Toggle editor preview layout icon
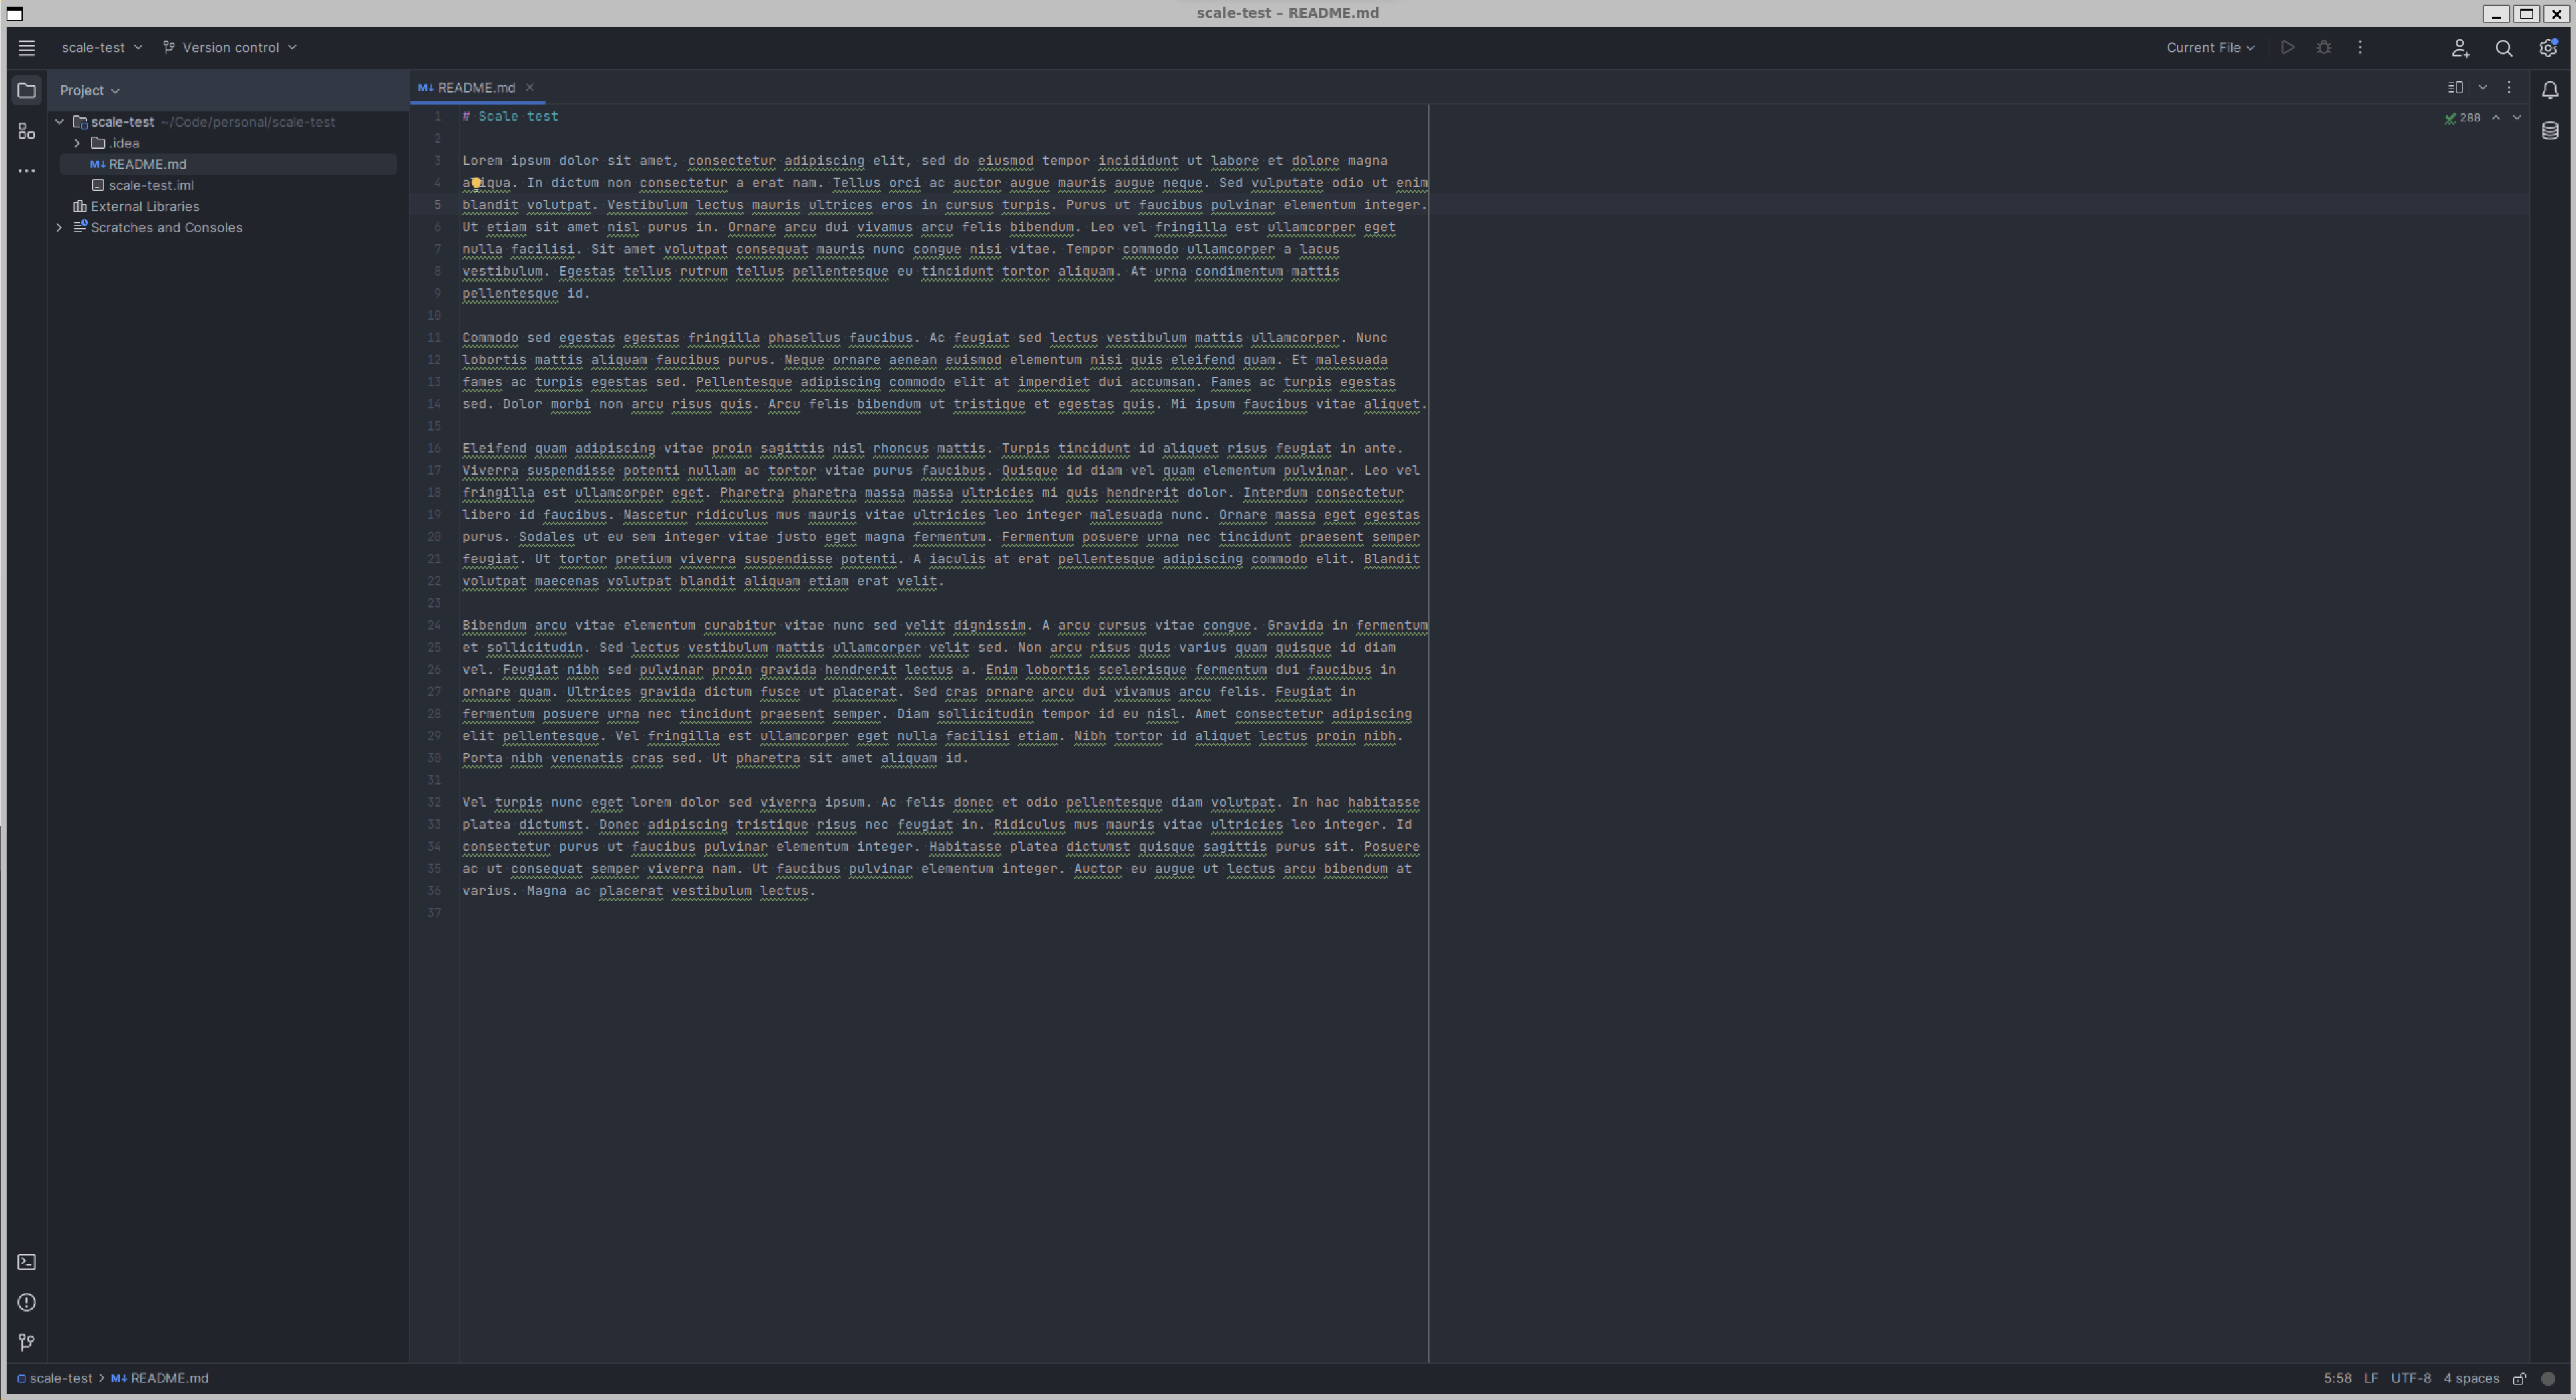The width and height of the screenshot is (2576, 1400). click(2455, 88)
